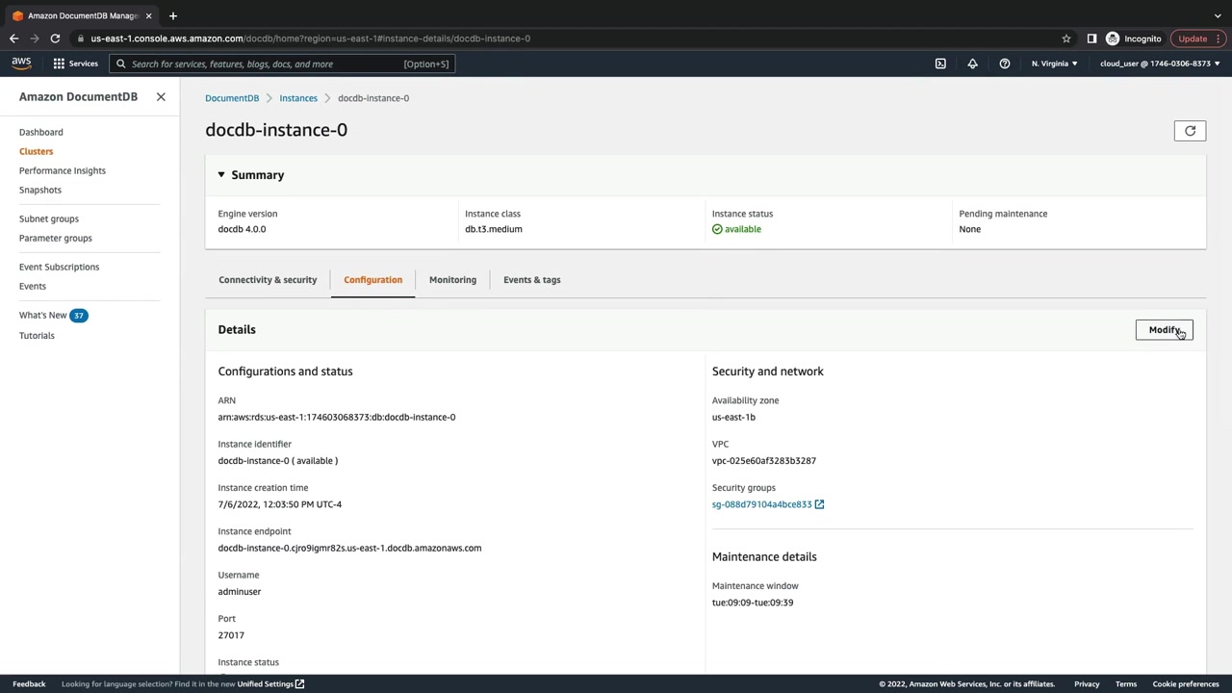Screen dimensions: 1232x693
Task: Open the N. Virginia region dropdown
Action: tap(1055, 64)
